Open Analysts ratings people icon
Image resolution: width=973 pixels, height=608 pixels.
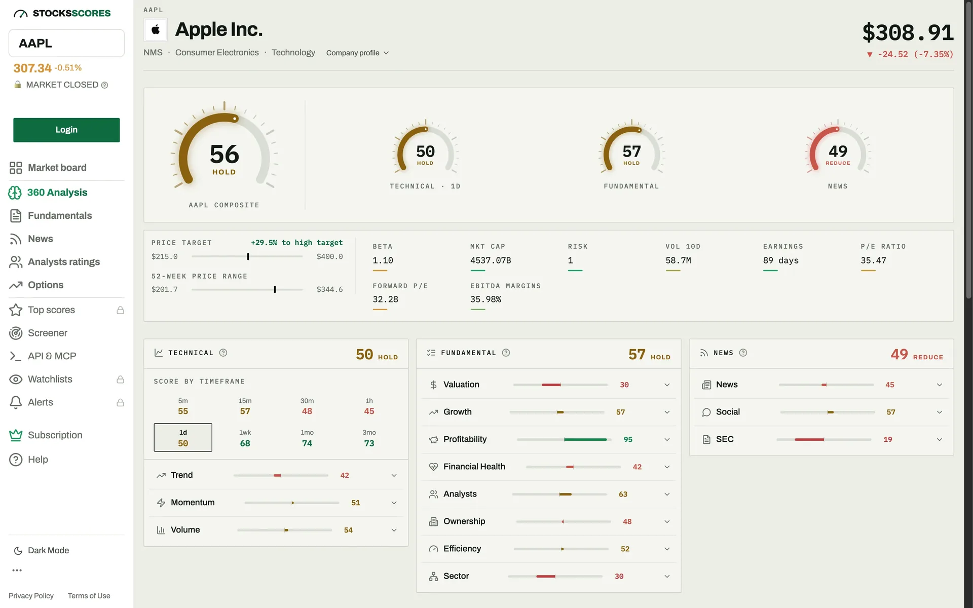click(x=16, y=262)
